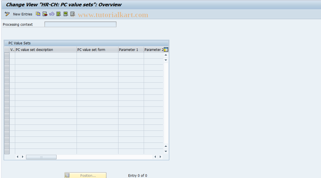Click the 'PC value set form' column header
321x178 pixels.
click(98, 50)
